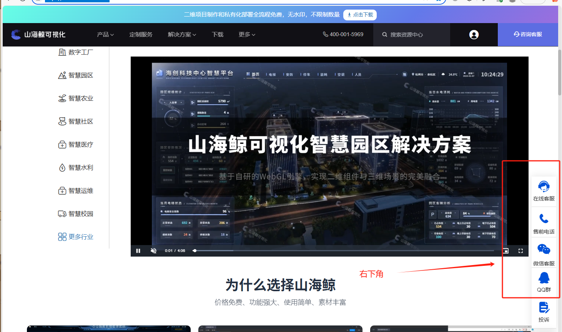Open 微信客服 WeChat icon
562x332 pixels.
pyautogui.click(x=544, y=249)
